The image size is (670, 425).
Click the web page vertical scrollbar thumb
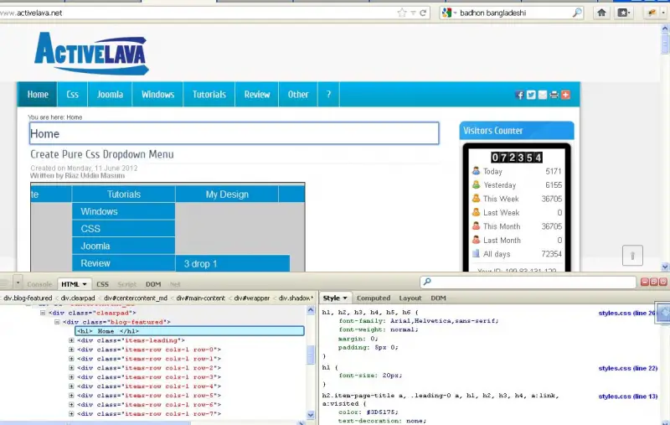pyautogui.click(x=665, y=44)
